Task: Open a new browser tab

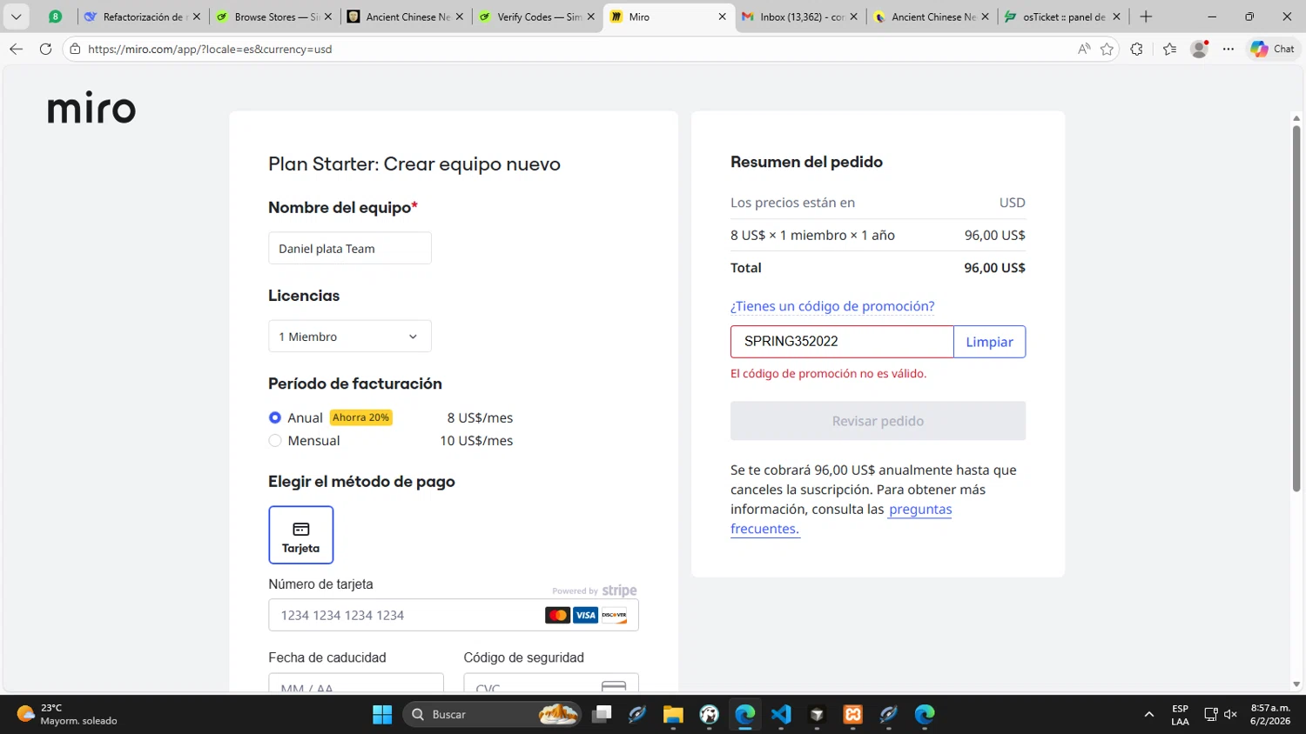Action: [1146, 17]
